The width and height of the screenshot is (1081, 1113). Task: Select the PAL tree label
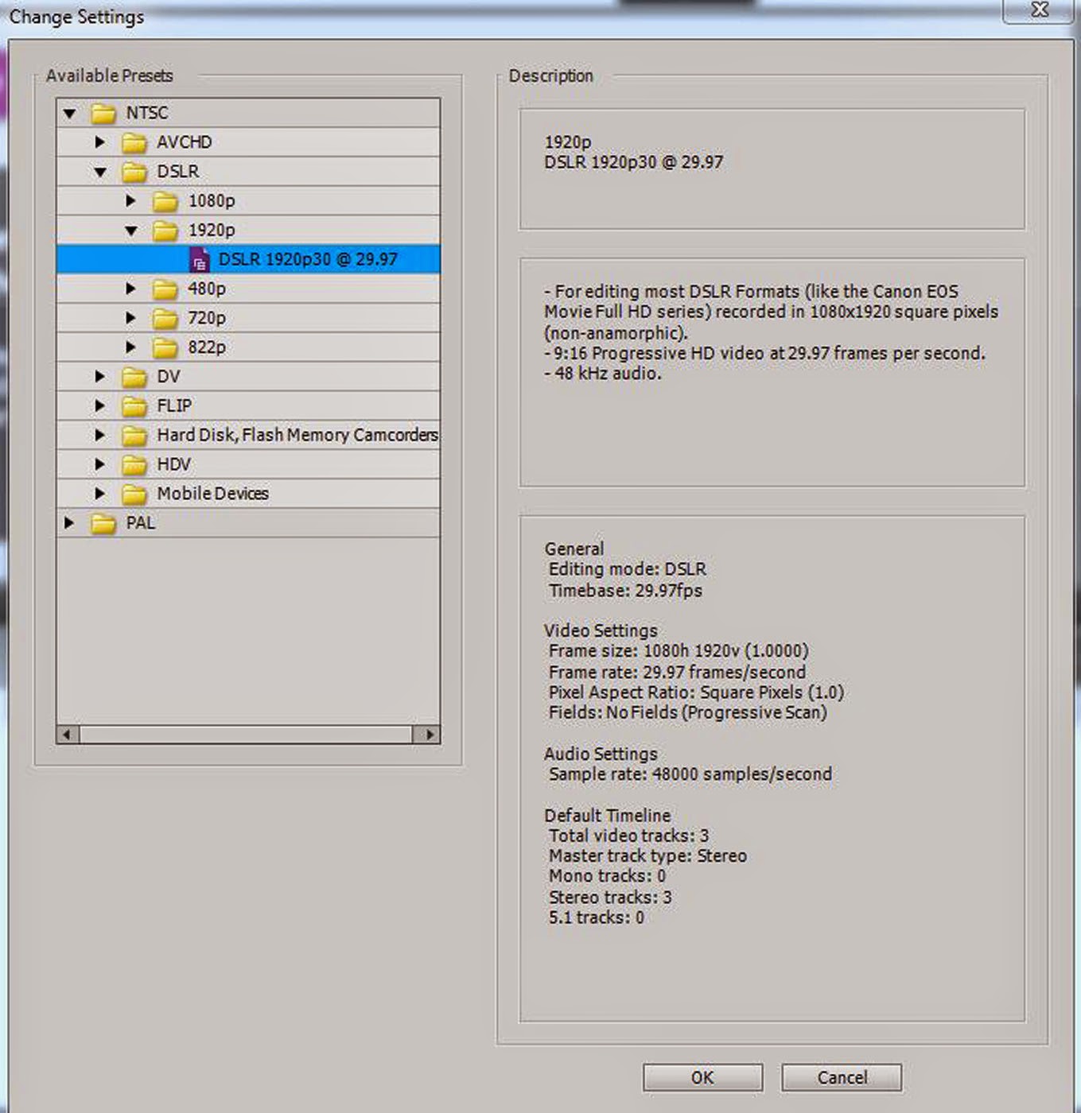point(141,523)
